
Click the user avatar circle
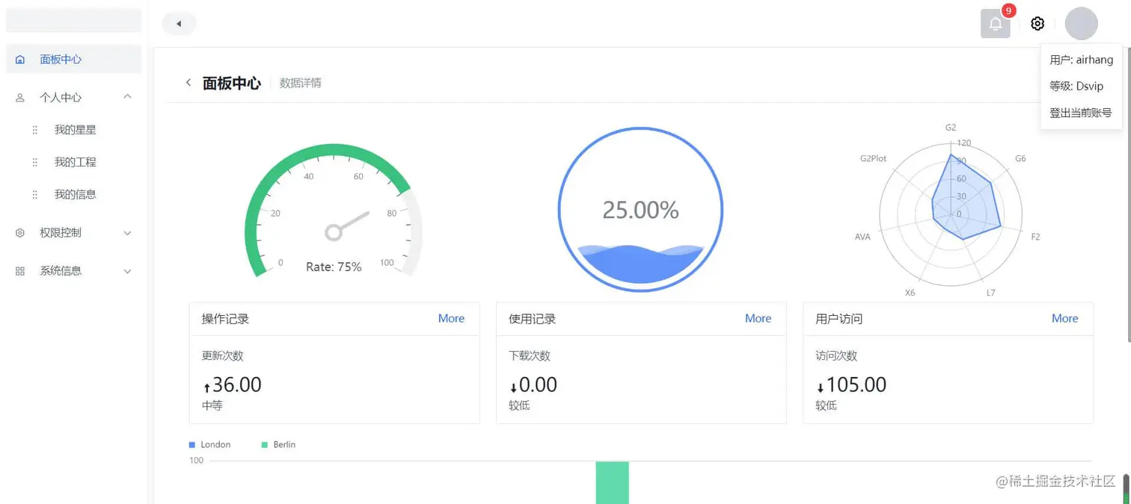(1081, 24)
